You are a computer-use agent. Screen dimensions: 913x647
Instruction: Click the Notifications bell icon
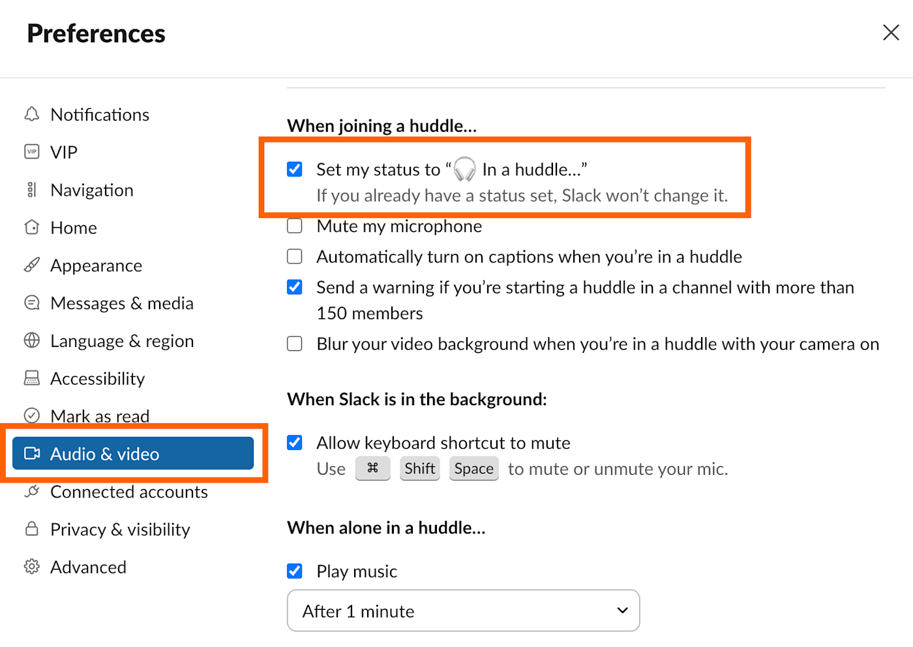point(31,114)
